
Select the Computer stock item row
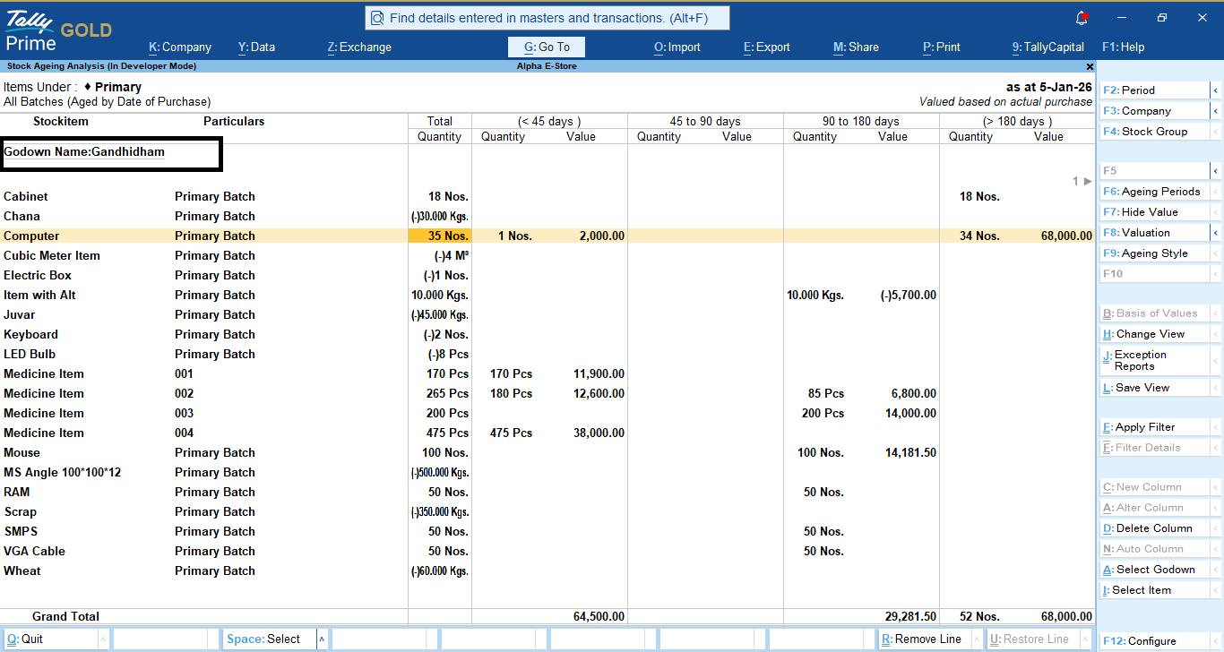(x=547, y=236)
